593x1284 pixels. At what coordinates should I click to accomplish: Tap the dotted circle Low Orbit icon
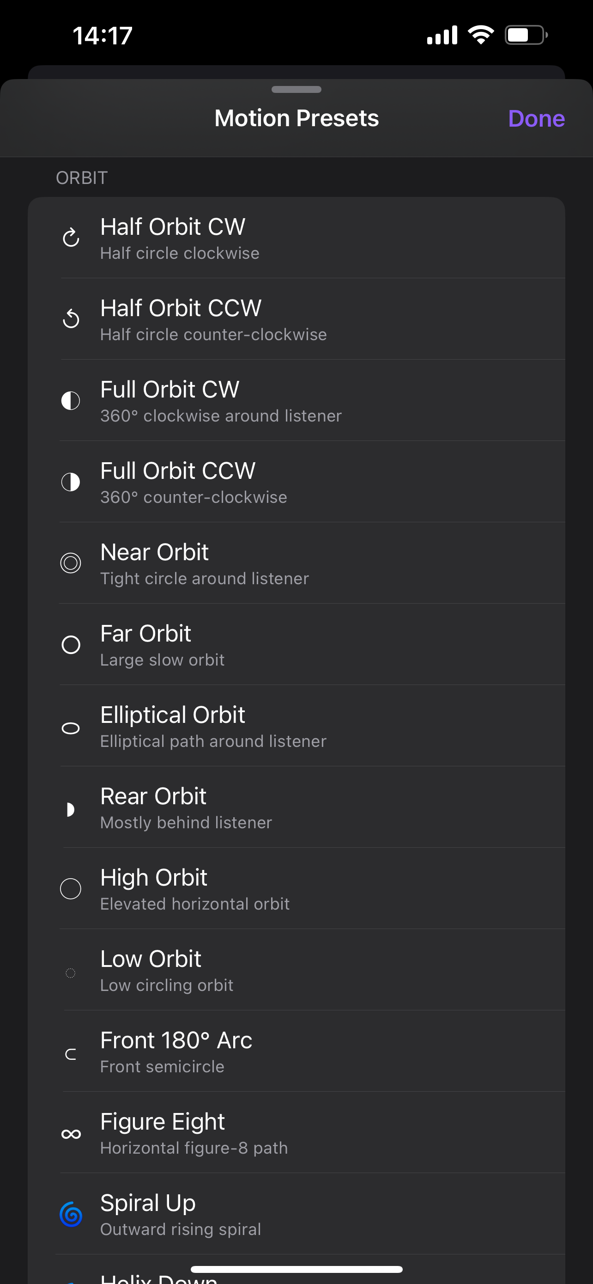click(x=71, y=973)
